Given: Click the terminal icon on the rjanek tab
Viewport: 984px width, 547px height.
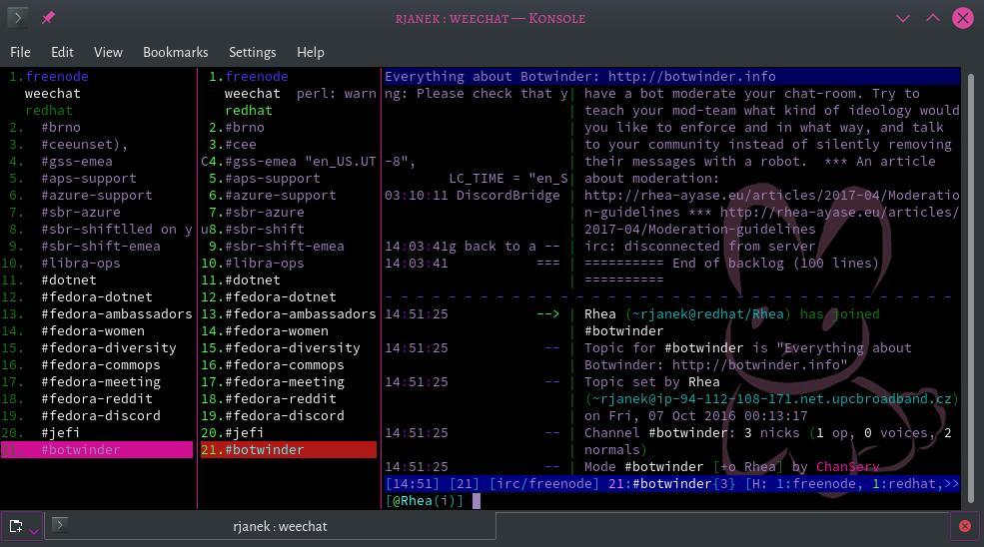Looking at the screenshot, I should click(x=60, y=524).
